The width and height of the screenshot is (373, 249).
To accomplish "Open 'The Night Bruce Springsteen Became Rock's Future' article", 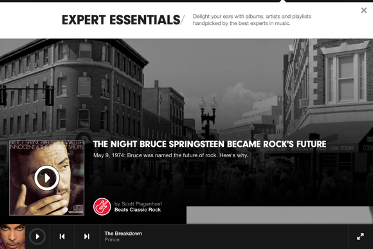I will (210, 144).
